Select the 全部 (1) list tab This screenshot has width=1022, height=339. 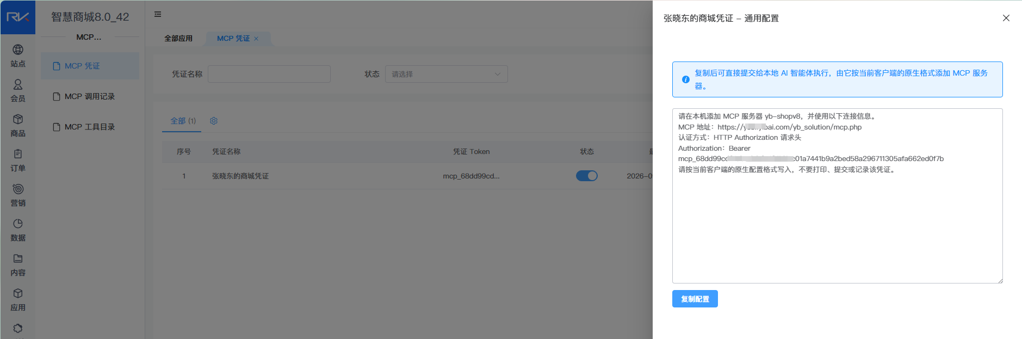[x=183, y=121]
